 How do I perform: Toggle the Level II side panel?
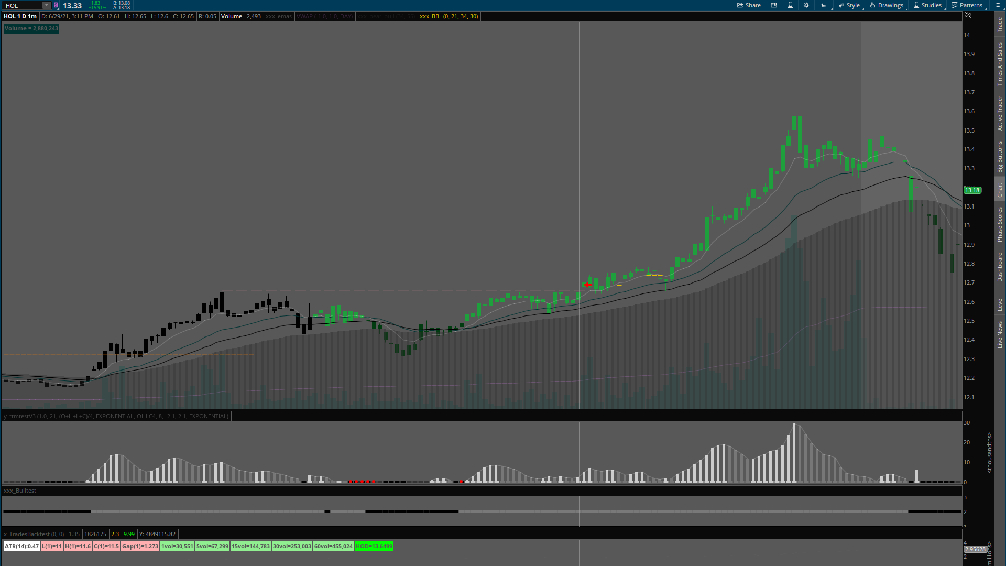coord(1000,301)
